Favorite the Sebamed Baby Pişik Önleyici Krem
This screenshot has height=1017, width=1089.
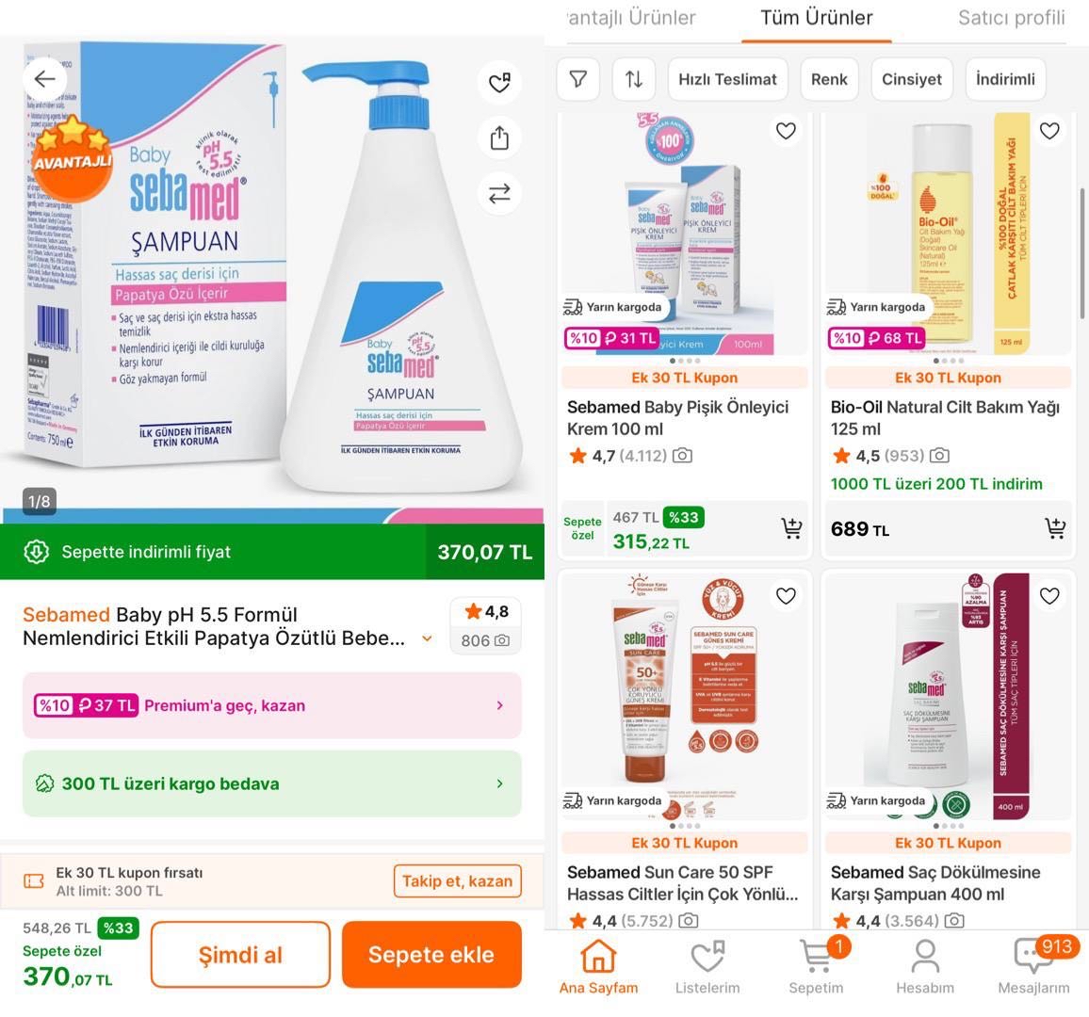(x=786, y=131)
